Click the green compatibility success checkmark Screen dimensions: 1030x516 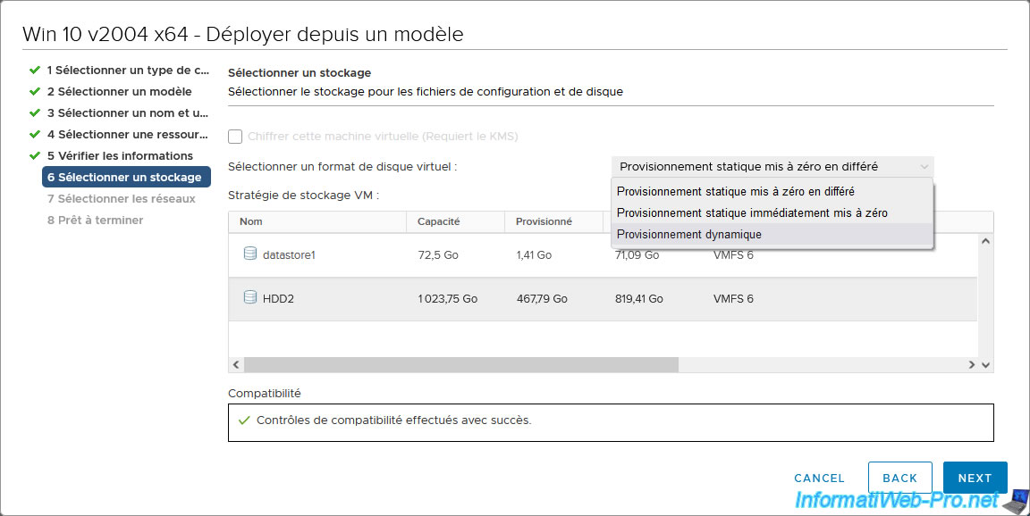[x=244, y=420]
